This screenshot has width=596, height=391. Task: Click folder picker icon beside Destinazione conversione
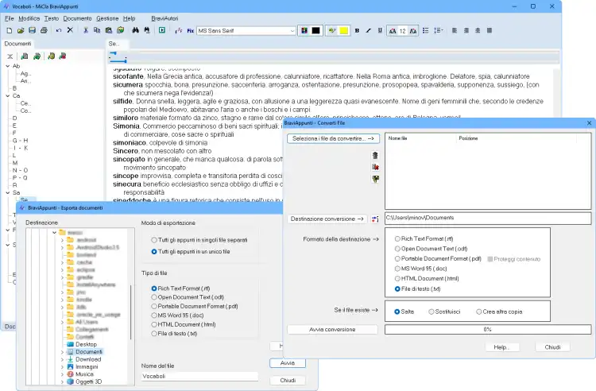(375, 219)
